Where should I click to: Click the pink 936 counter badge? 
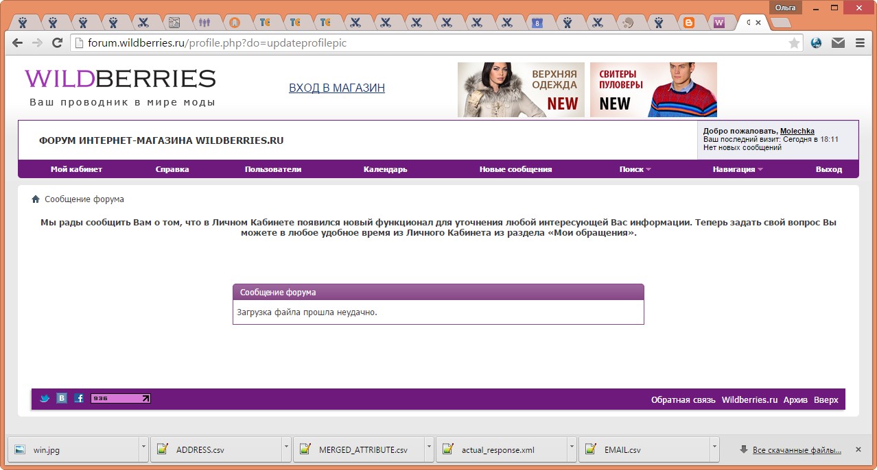pos(121,398)
